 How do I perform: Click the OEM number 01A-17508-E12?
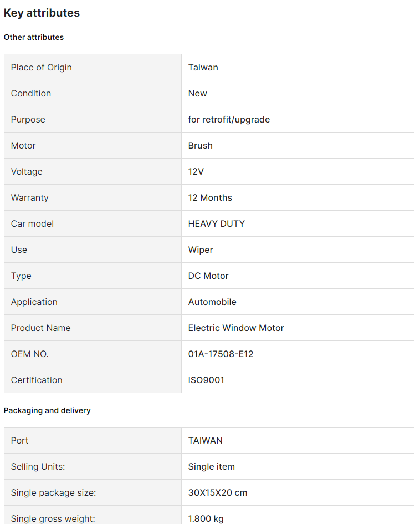click(x=221, y=354)
